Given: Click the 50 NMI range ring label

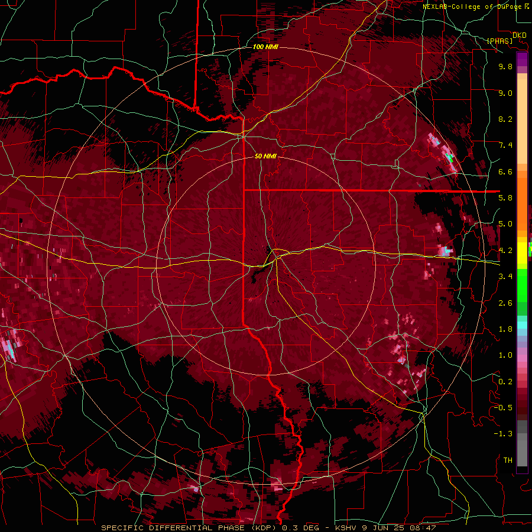Looking at the screenshot, I should tap(265, 156).
